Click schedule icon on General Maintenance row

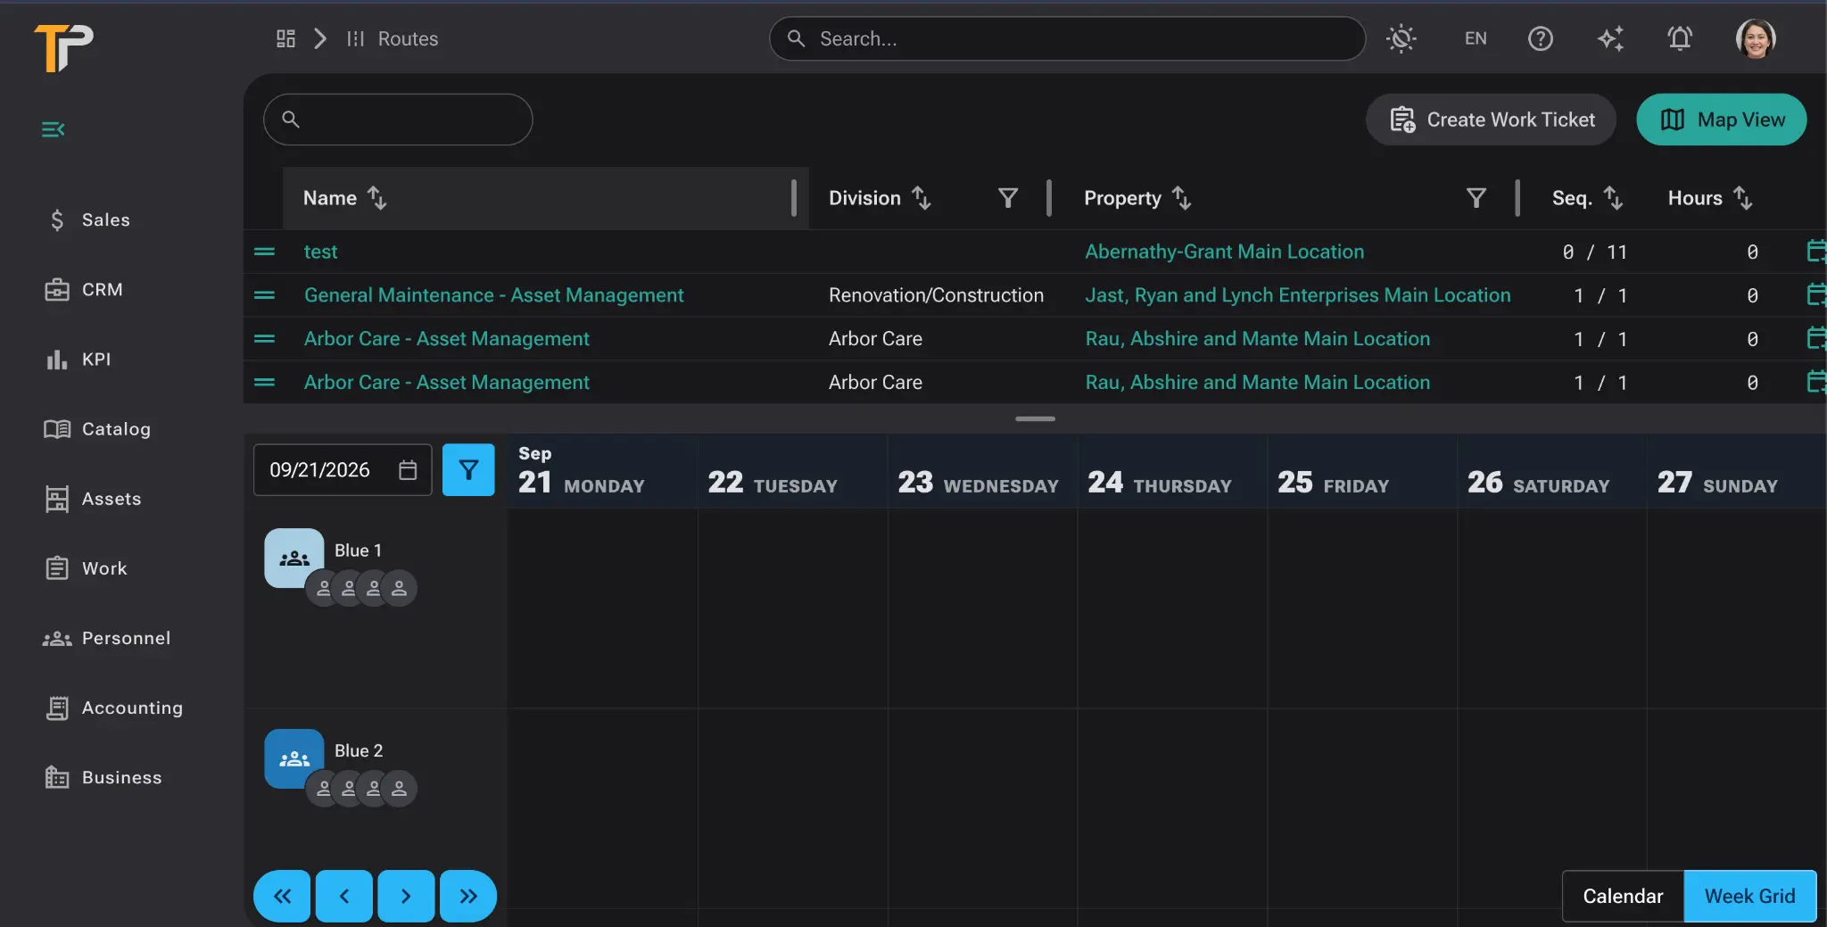tap(1815, 295)
